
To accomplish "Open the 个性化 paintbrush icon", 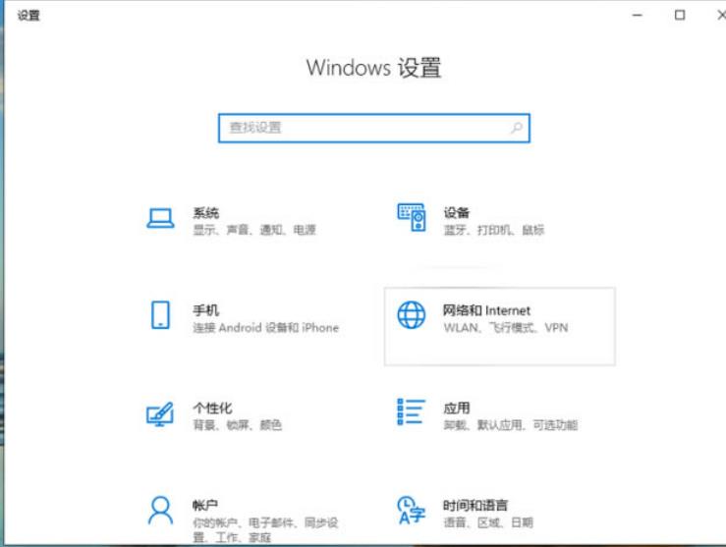I will point(160,413).
